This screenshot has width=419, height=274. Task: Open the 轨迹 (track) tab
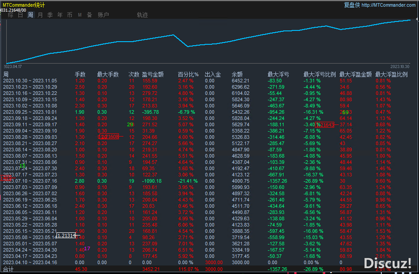142,15
